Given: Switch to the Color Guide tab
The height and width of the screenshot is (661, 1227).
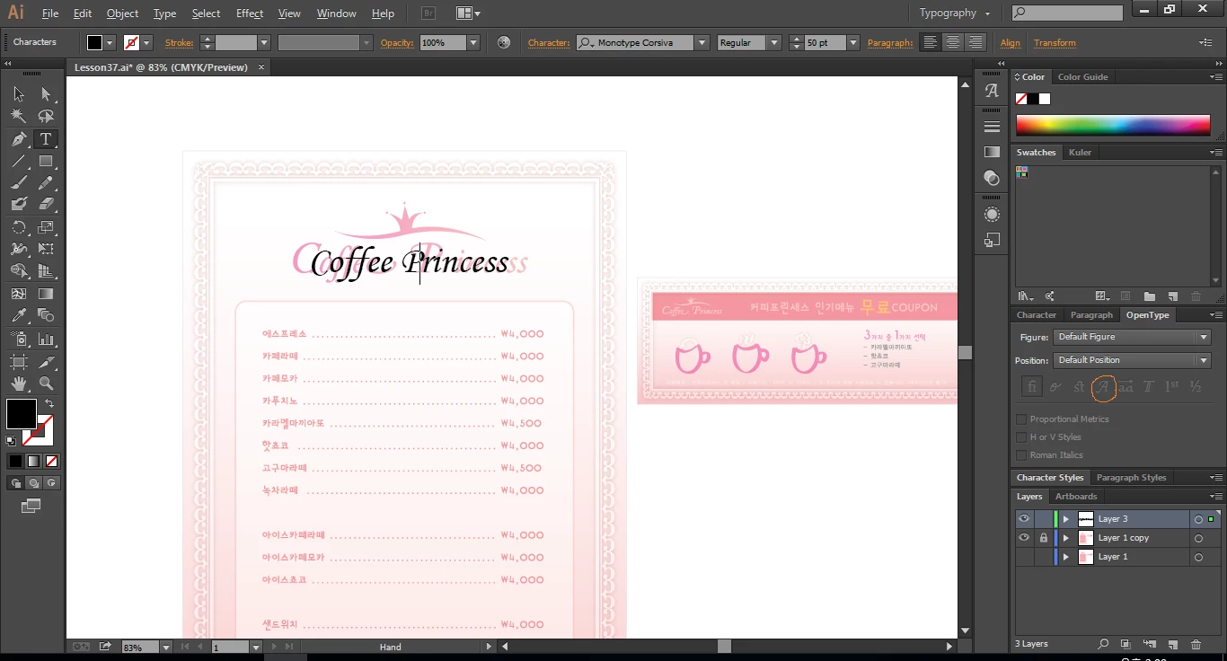Looking at the screenshot, I should (x=1082, y=77).
